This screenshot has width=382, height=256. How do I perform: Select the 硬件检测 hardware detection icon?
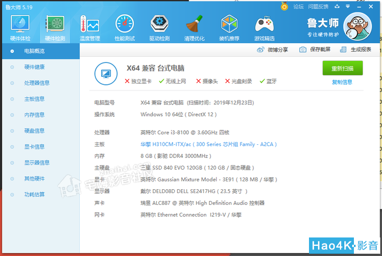point(55,28)
